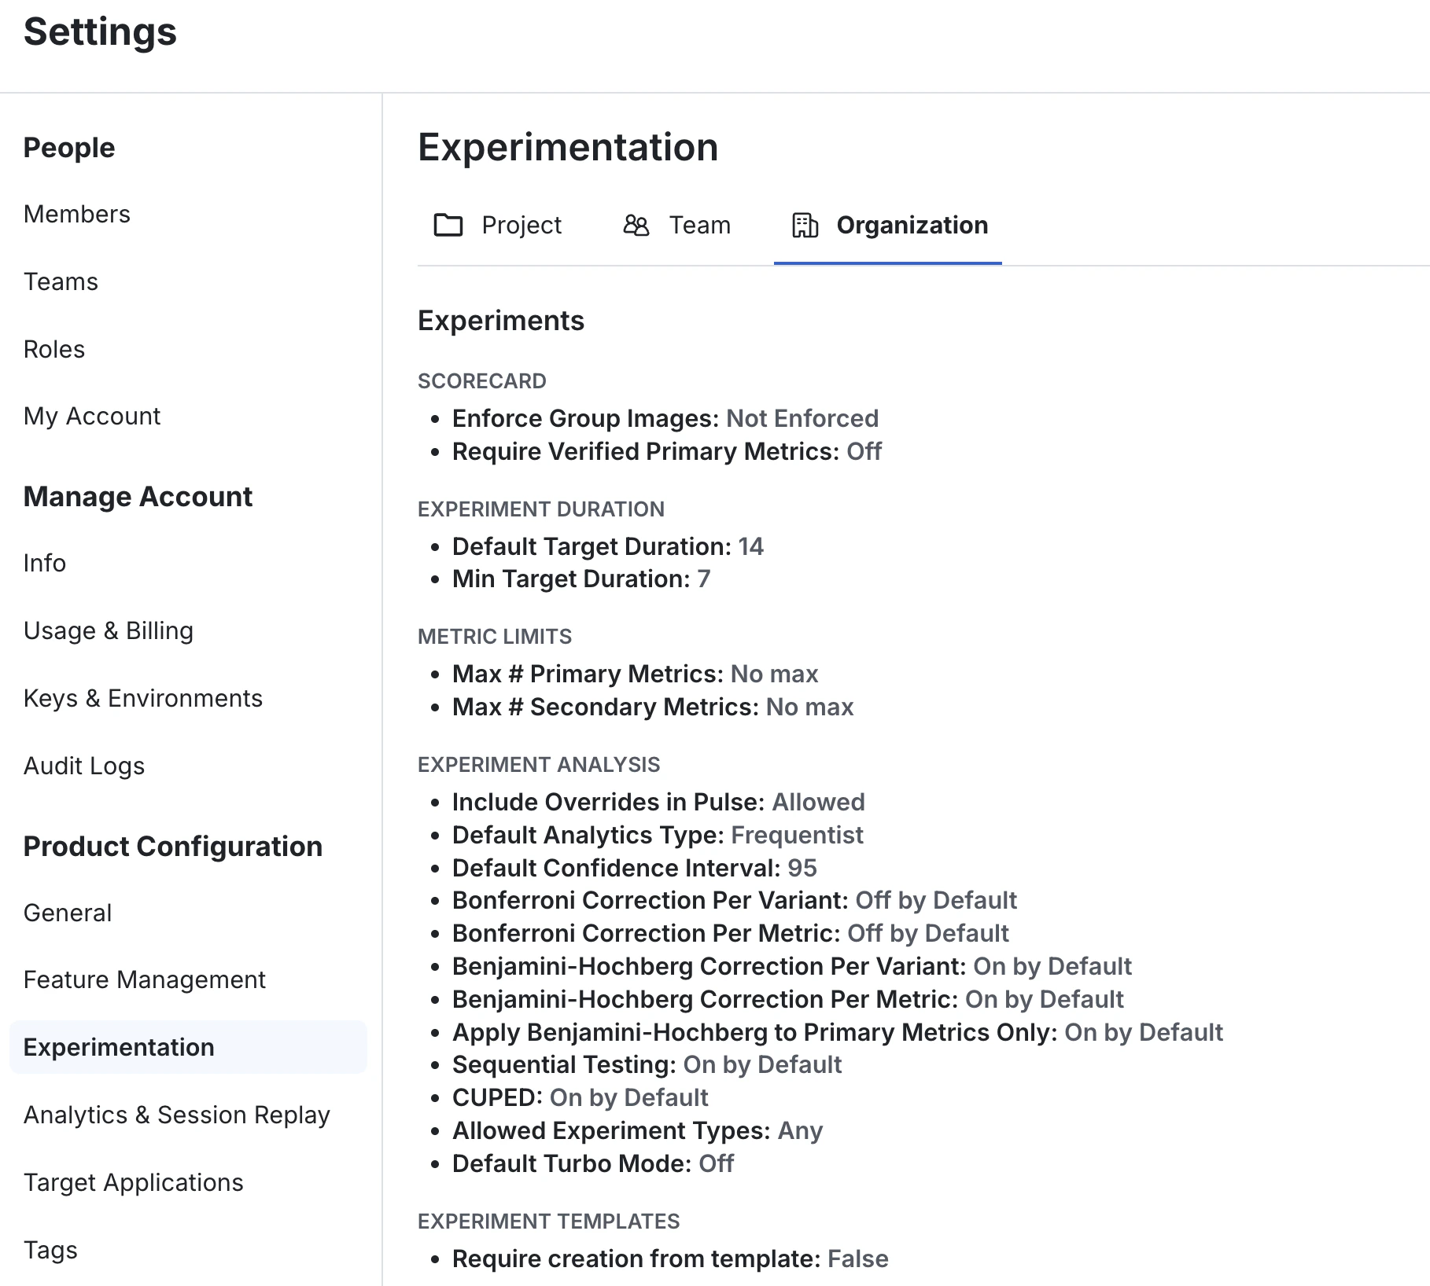Select the Organization tab
Image resolution: width=1430 pixels, height=1286 pixels.
pos(912,226)
